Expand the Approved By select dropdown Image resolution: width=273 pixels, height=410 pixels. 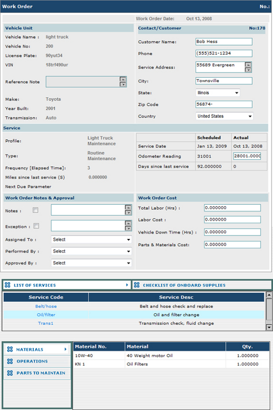coord(91,263)
